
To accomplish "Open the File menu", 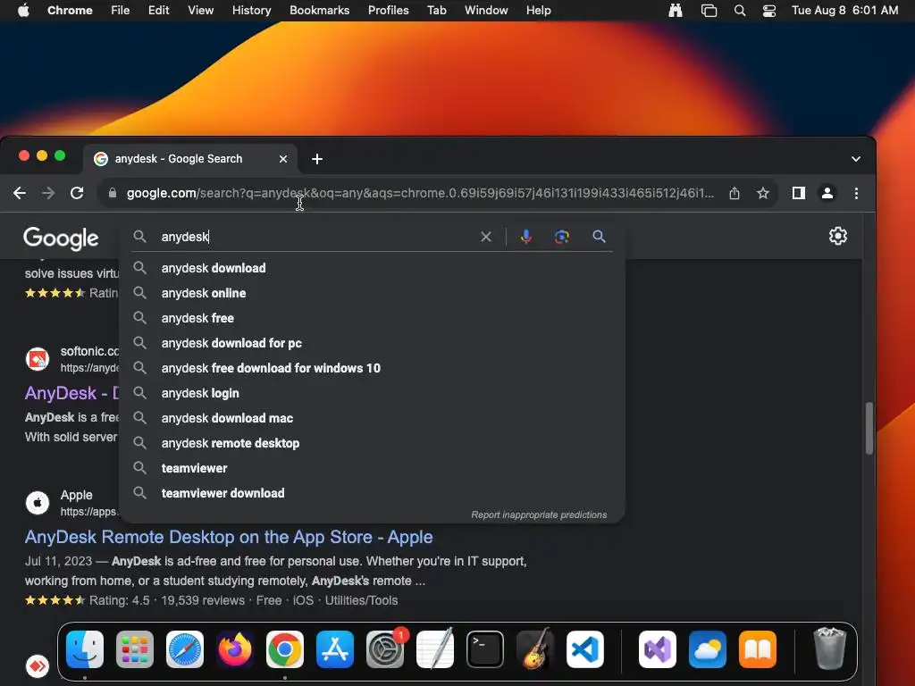I will tap(121, 10).
